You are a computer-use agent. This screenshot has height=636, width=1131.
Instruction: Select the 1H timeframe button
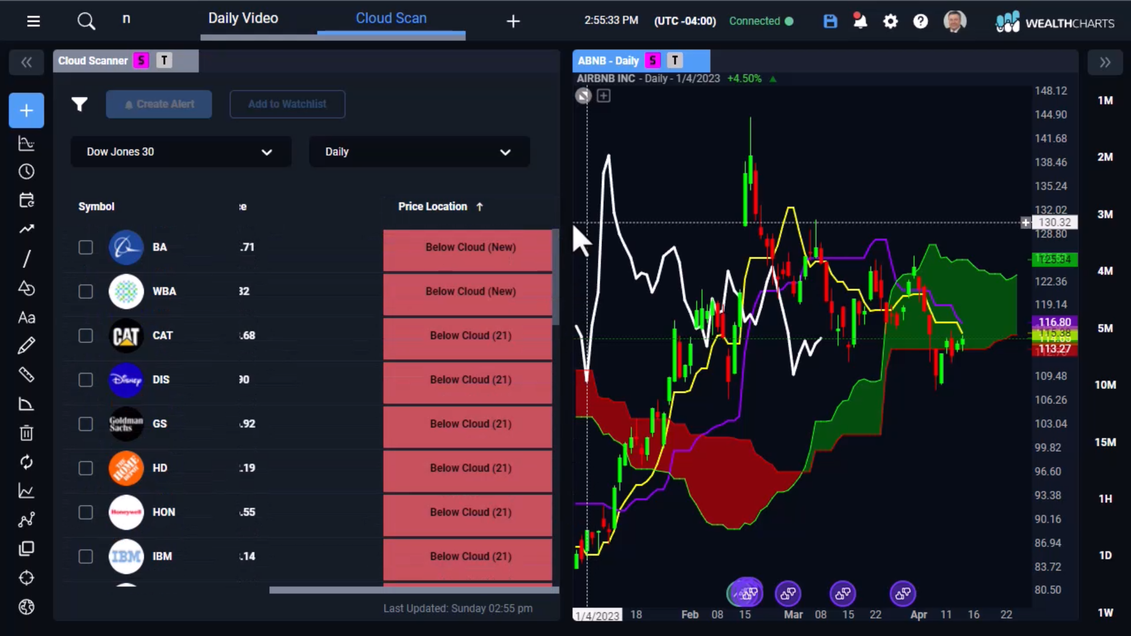pos(1105,499)
